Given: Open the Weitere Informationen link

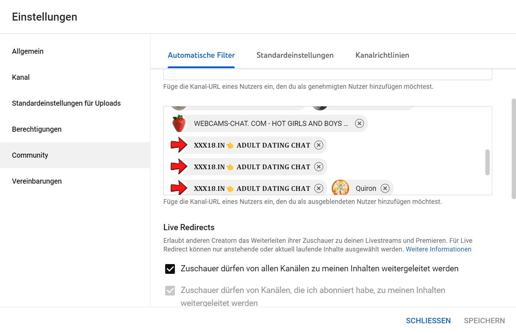Looking at the screenshot, I should 438,249.
